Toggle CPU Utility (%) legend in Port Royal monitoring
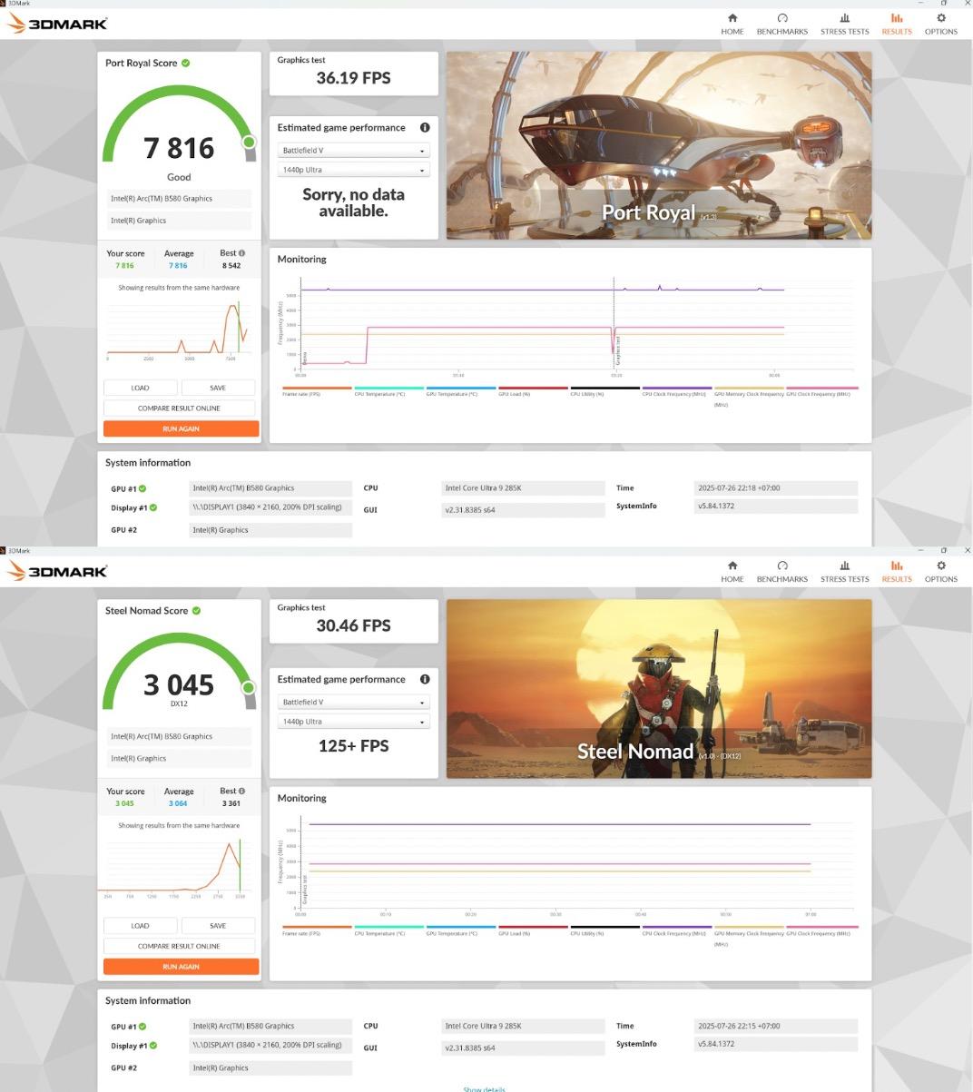Viewport: 973px width, 1092px height. click(605, 391)
